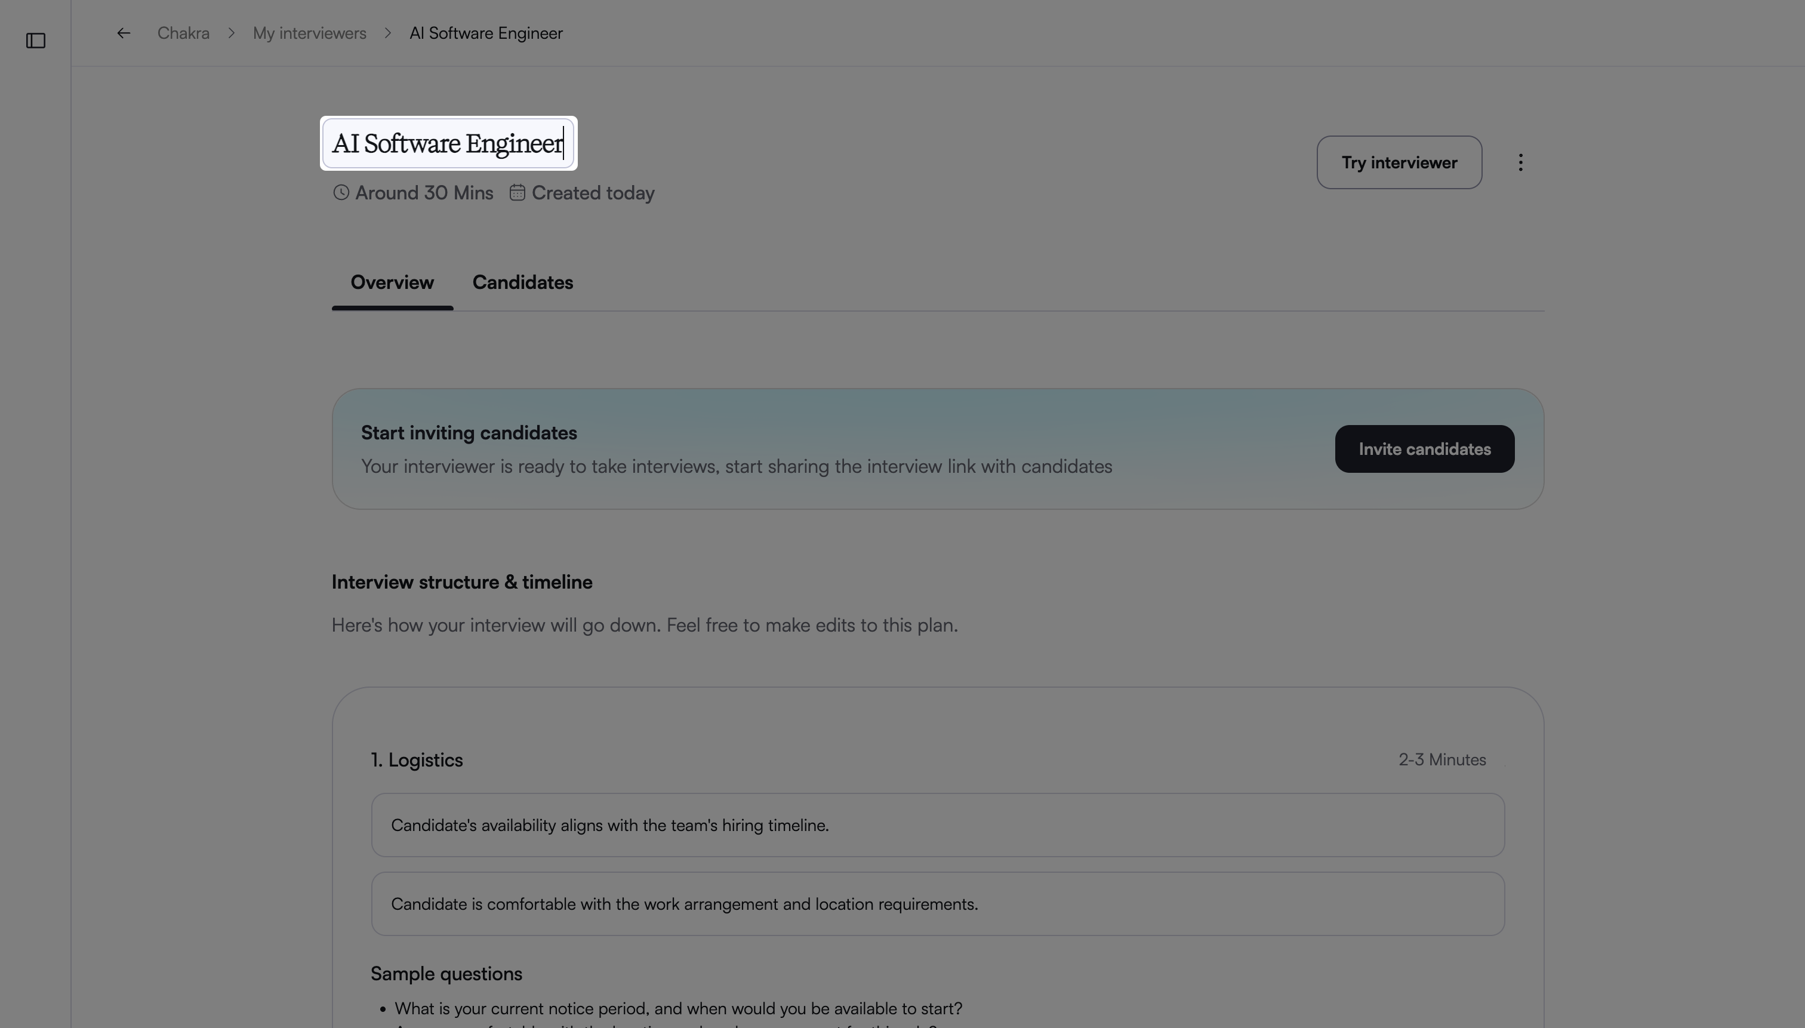Click the Created today text
The height and width of the screenshot is (1028, 1805).
(593, 193)
